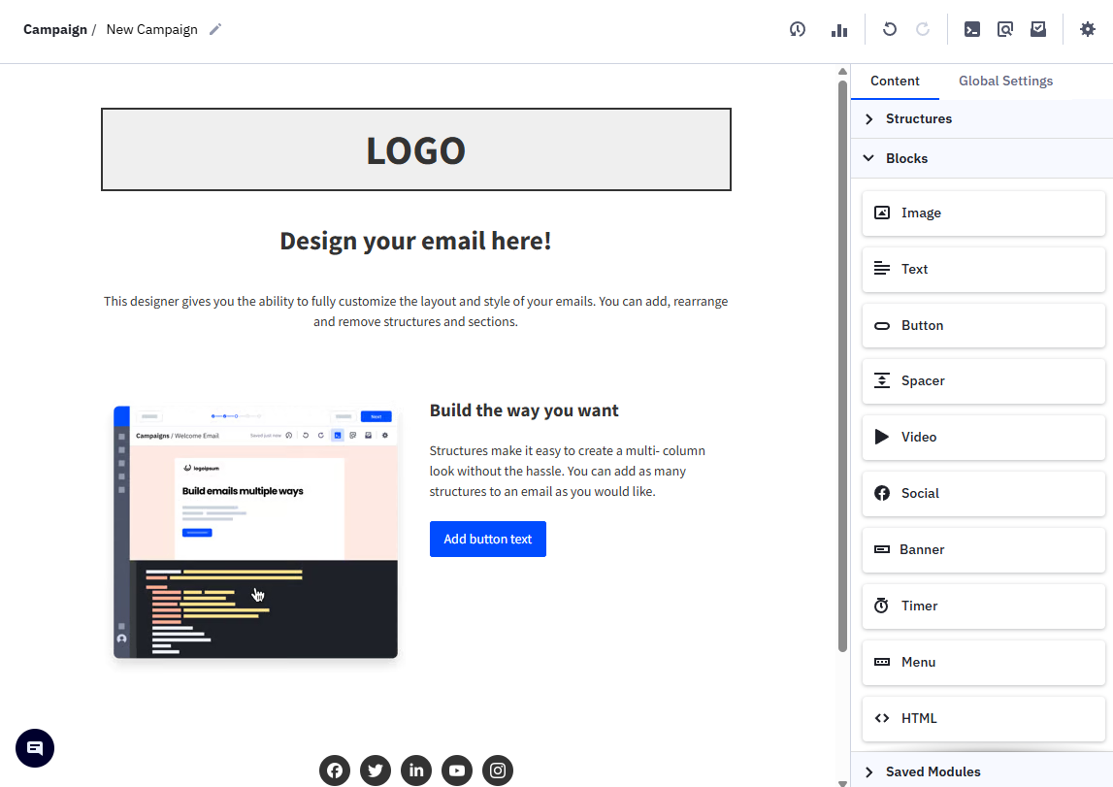Click the Facebook icon in the email footer

[x=335, y=770]
